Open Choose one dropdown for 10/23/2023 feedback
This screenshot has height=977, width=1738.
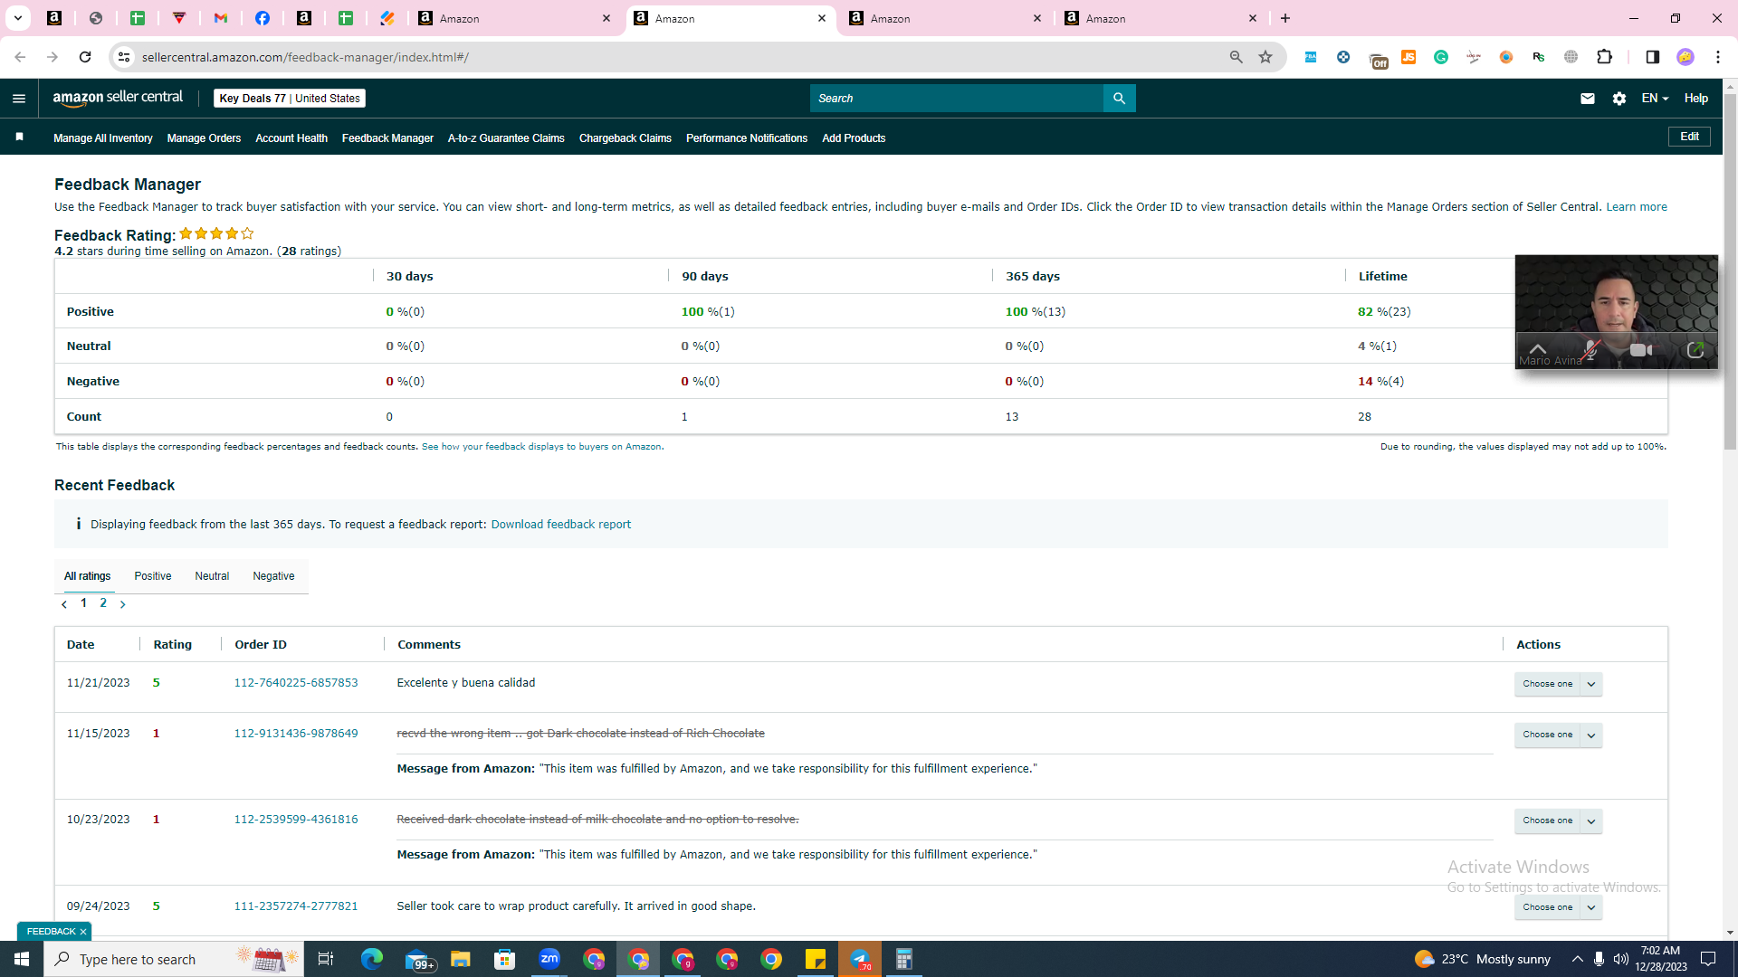1558,820
